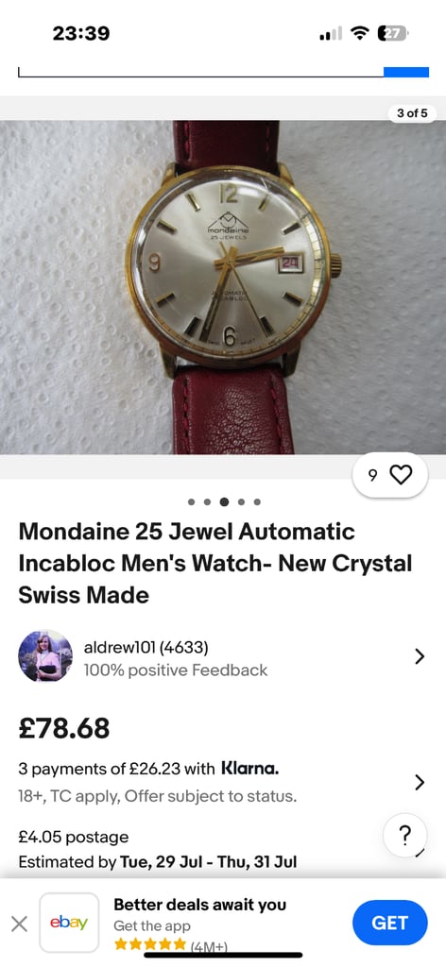Select the second image pagination dot

point(207,502)
